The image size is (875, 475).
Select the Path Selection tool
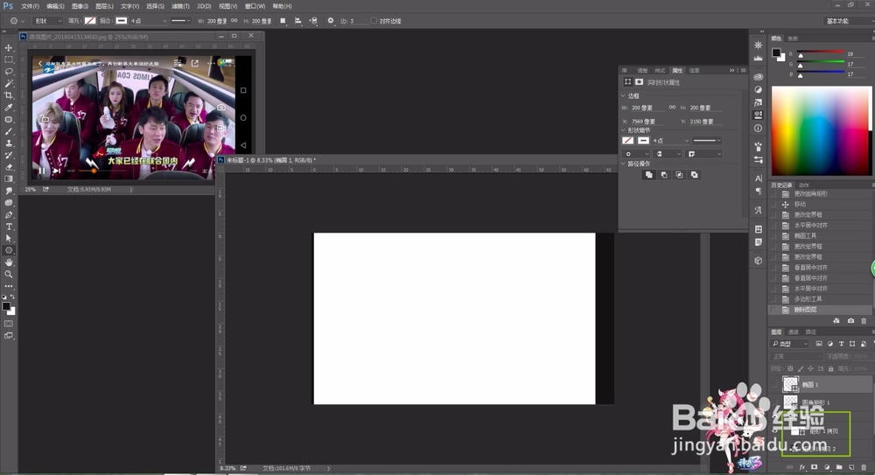tap(9, 238)
